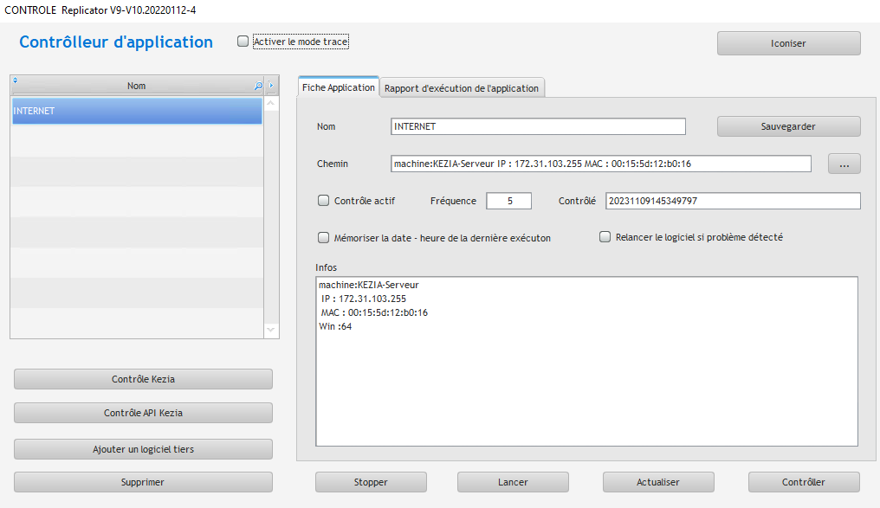880x508 pixels.
Task: Toggle "Mémoriser la date - heure" checkbox
Action: 324,237
